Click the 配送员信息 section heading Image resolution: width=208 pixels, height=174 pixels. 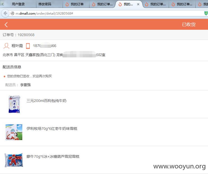(12, 67)
